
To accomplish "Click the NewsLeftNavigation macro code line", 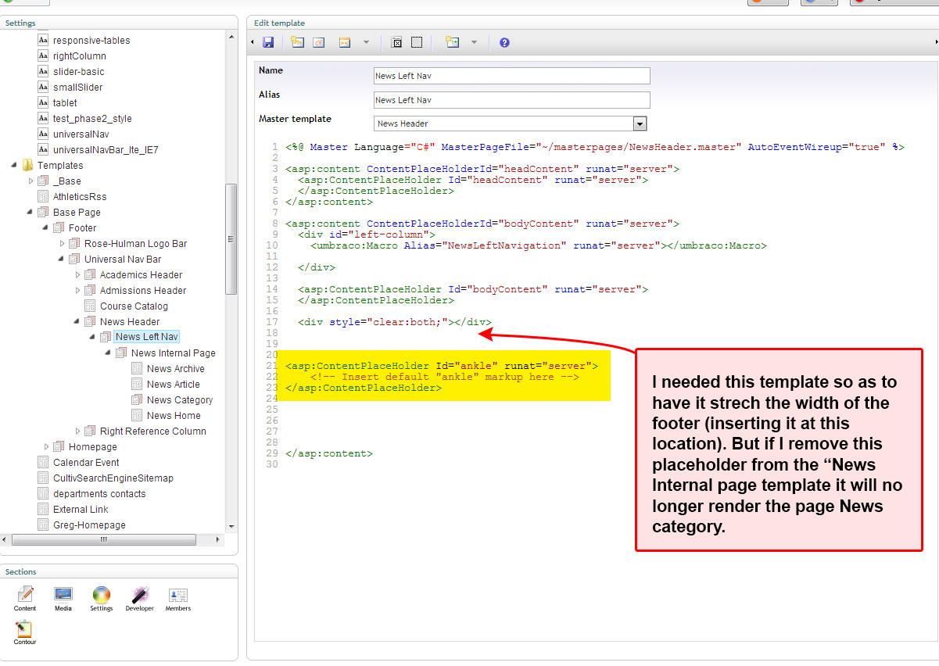I will point(539,245).
